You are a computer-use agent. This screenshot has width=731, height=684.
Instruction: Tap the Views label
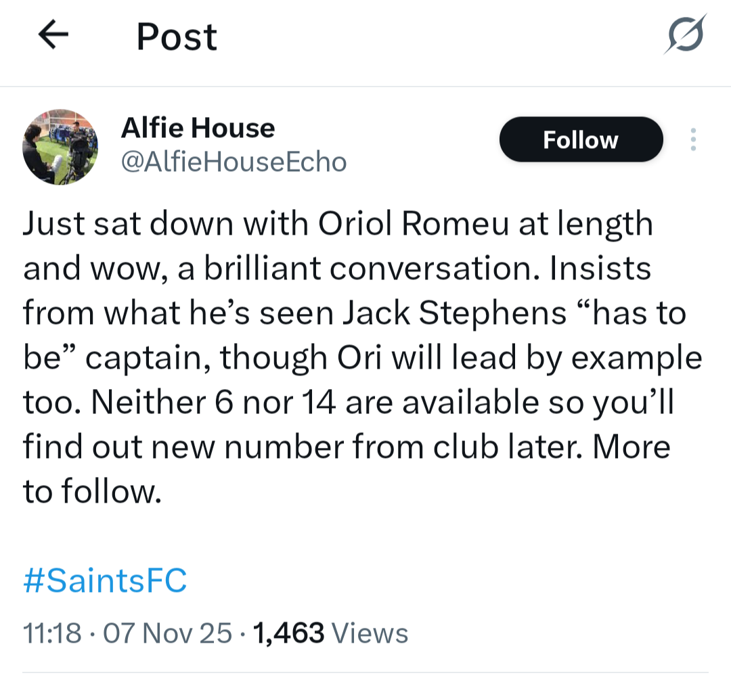pyautogui.click(x=371, y=633)
